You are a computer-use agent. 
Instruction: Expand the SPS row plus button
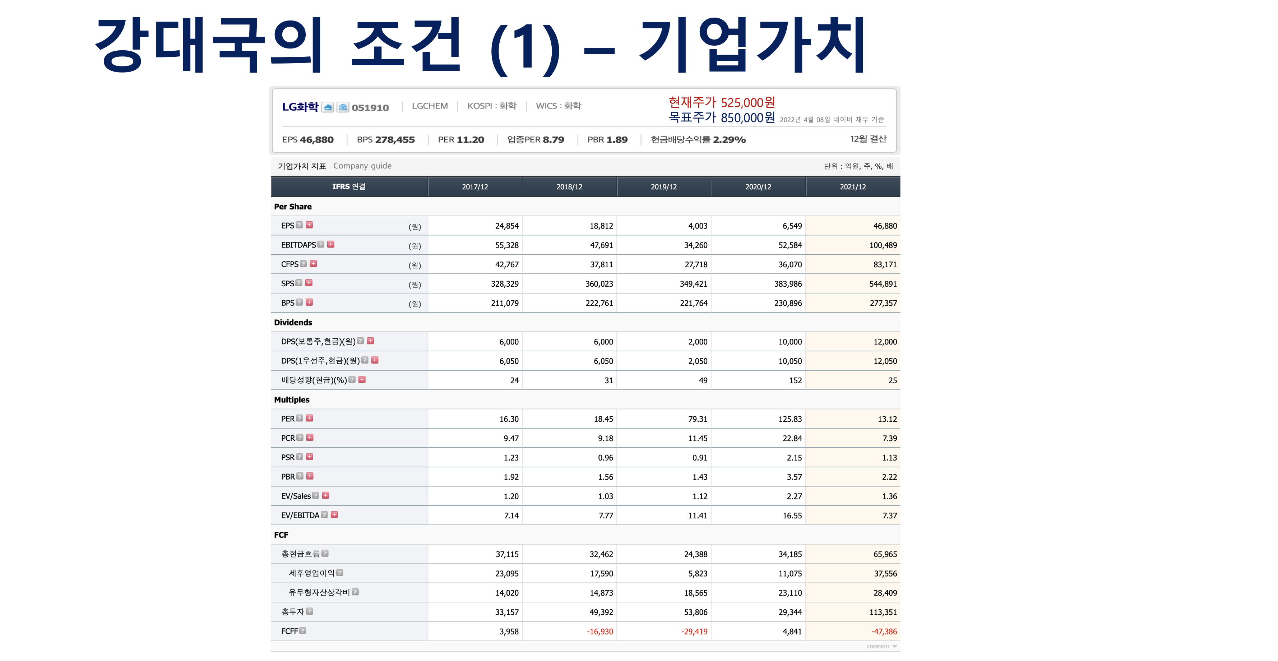point(309,283)
